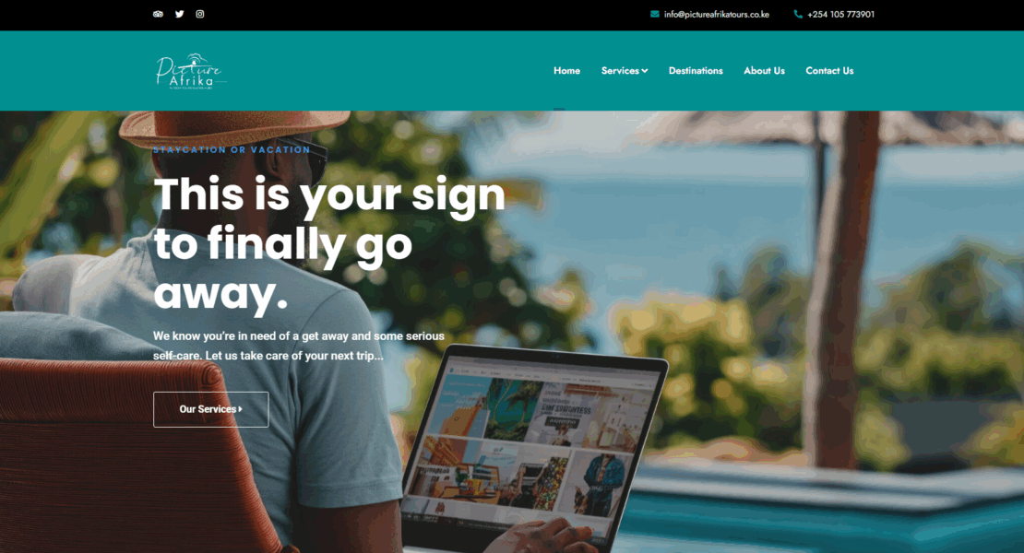Click the Staycation or Vacation subtitle
The width and height of the screenshot is (1024, 553).
coord(232,150)
